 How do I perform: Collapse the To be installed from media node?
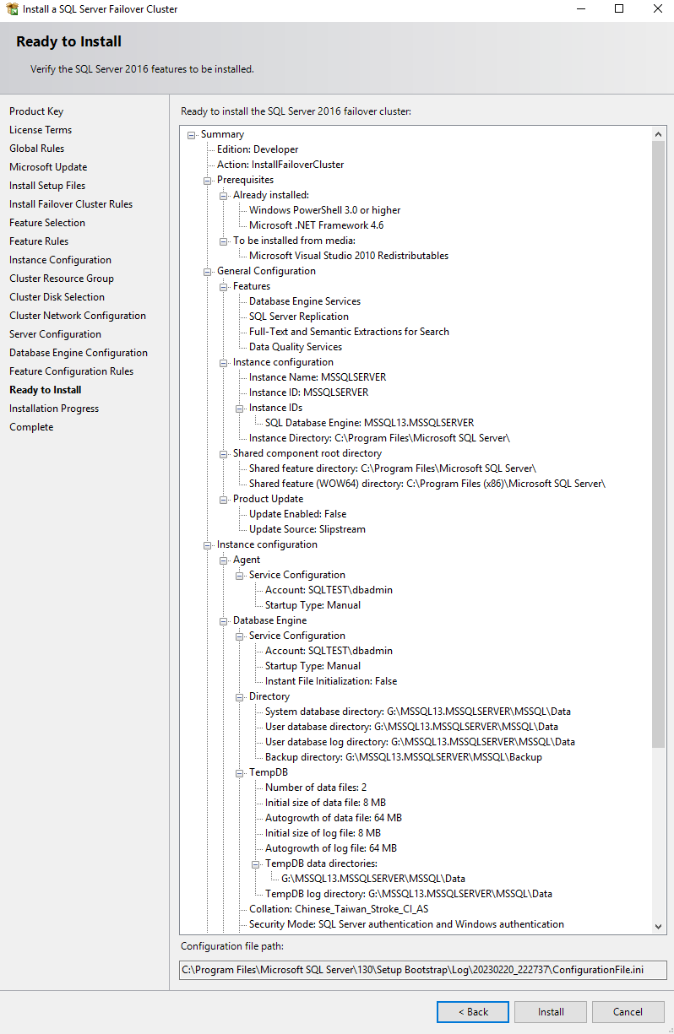pyautogui.click(x=224, y=241)
